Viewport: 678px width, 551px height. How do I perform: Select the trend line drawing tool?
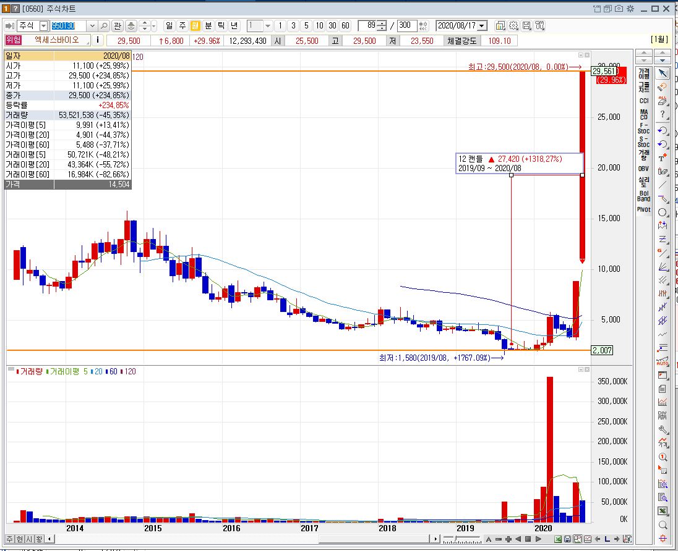663,185
